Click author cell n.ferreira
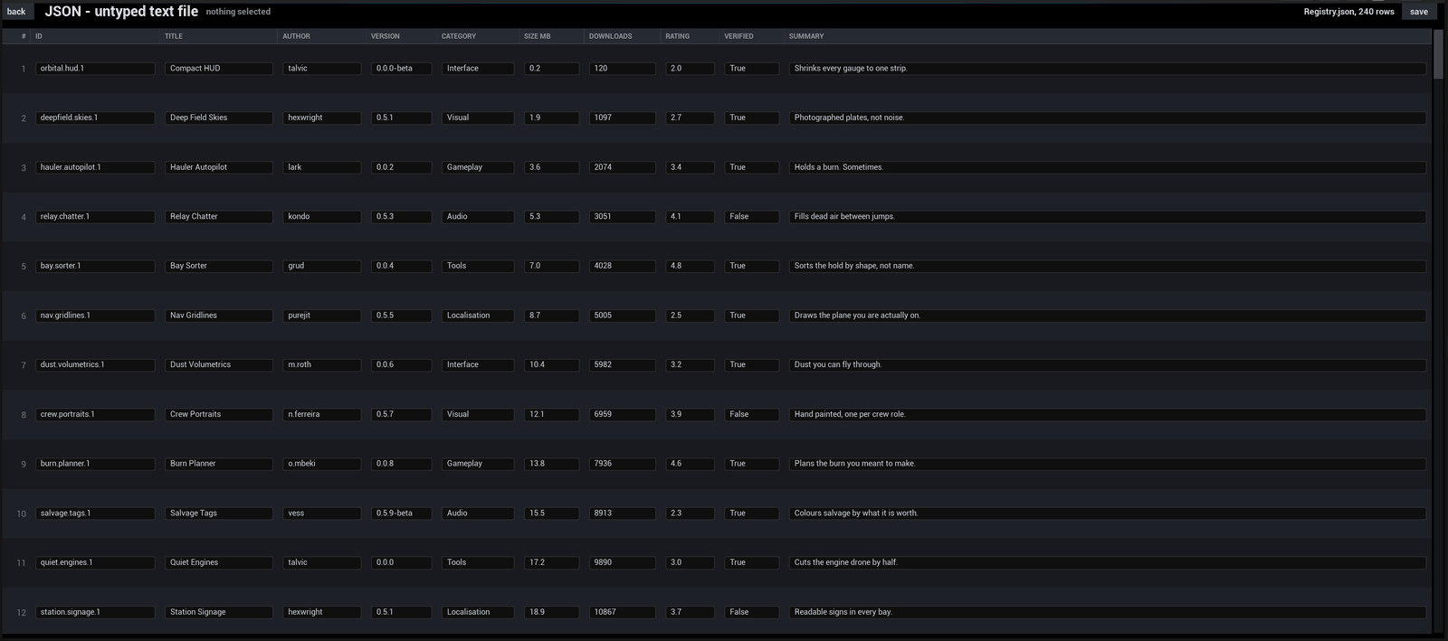The width and height of the screenshot is (1448, 641). click(321, 414)
